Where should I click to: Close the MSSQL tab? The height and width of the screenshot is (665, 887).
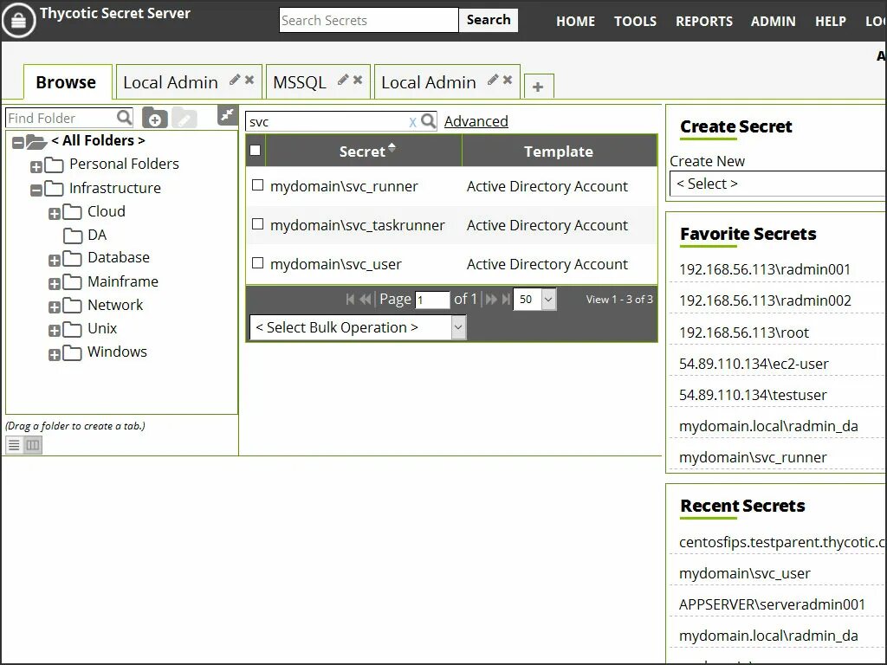(x=358, y=80)
